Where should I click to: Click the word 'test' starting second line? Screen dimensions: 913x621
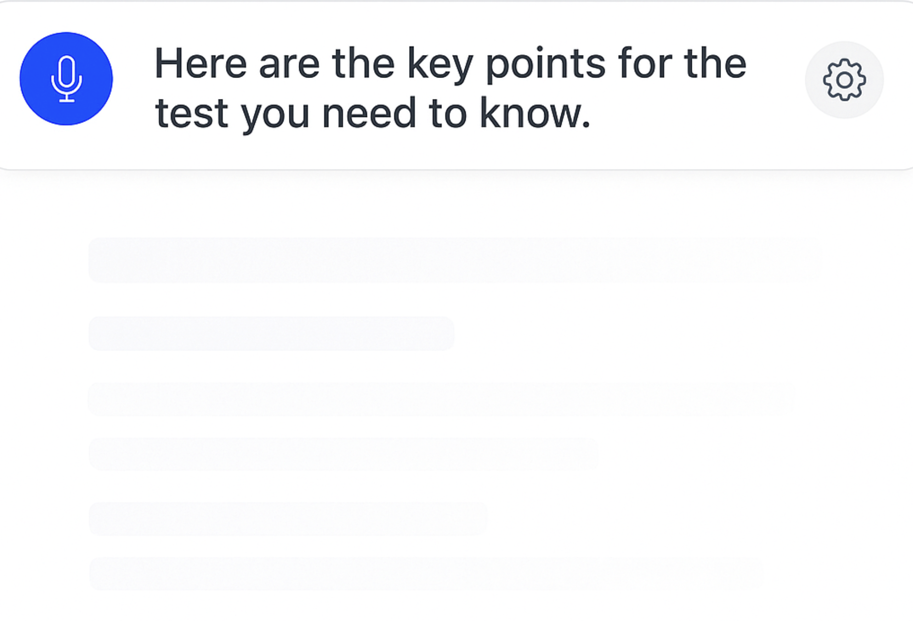point(191,113)
